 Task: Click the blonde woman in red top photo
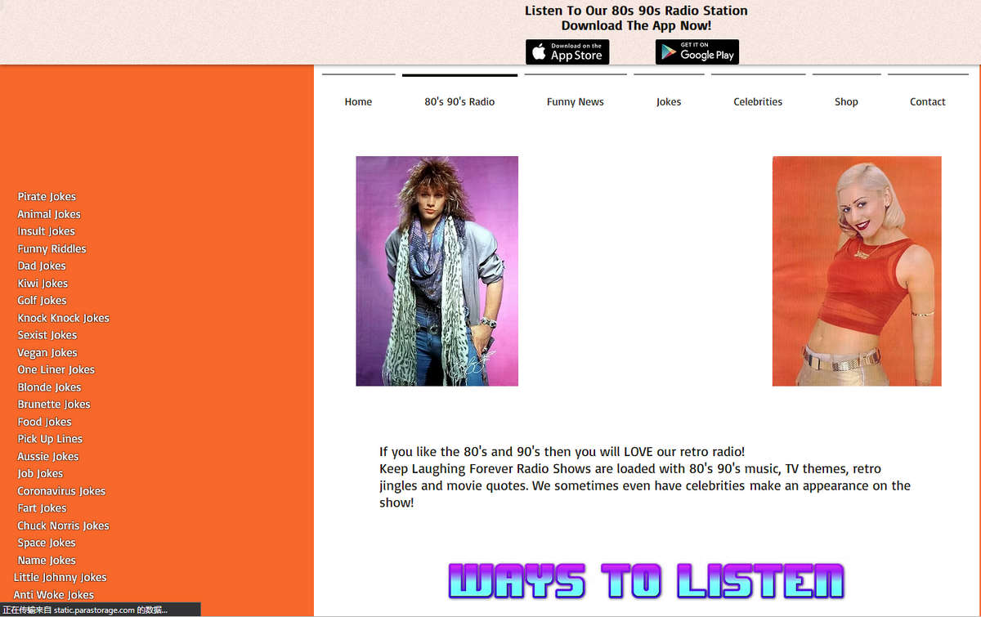click(x=857, y=270)
